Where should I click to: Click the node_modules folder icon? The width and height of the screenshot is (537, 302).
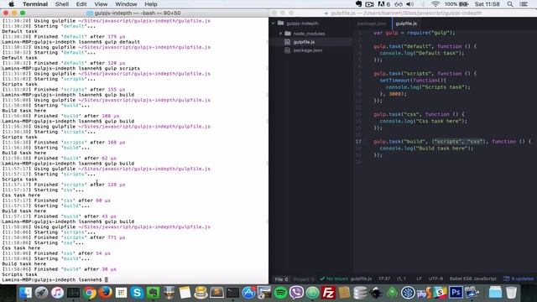288,34
